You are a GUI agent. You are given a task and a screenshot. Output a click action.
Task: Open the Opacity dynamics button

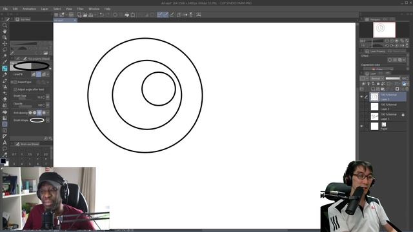[x=48, y=105]
